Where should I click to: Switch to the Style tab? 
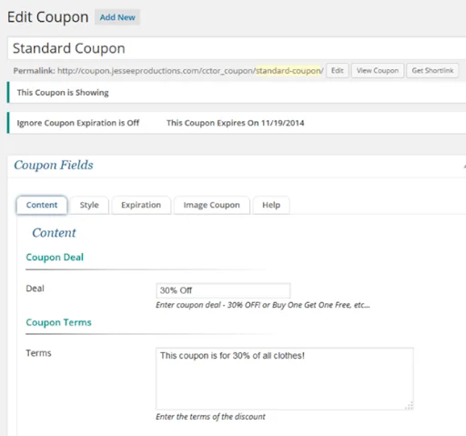(89, 205)
